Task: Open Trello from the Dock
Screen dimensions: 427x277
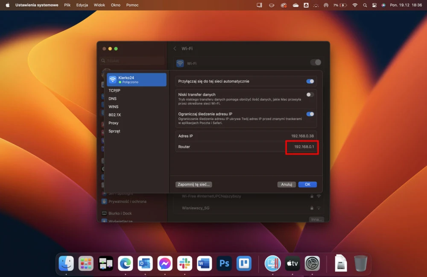Action: coord(244,263)
